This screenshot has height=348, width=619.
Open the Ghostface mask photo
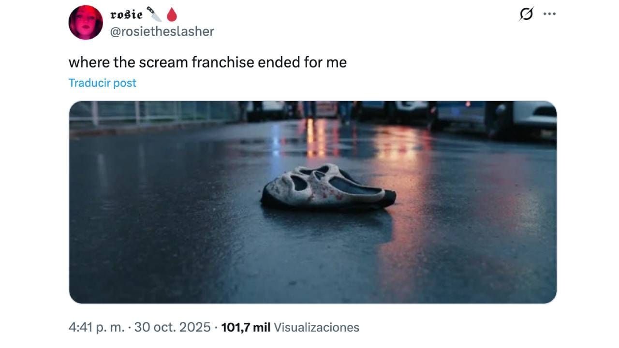coord(313,202)
